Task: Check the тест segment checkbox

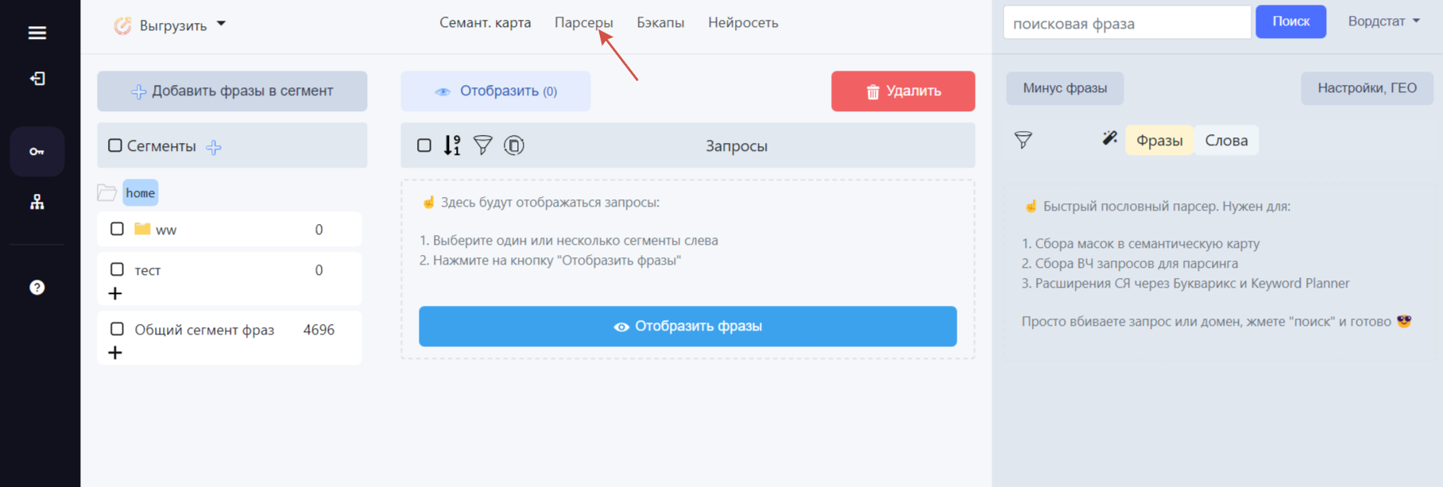Action: [117, 269]
